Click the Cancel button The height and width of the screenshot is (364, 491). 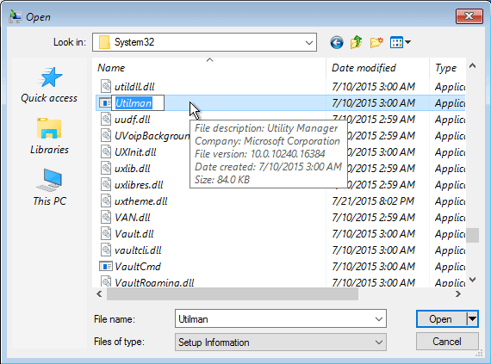click(447, 342)
